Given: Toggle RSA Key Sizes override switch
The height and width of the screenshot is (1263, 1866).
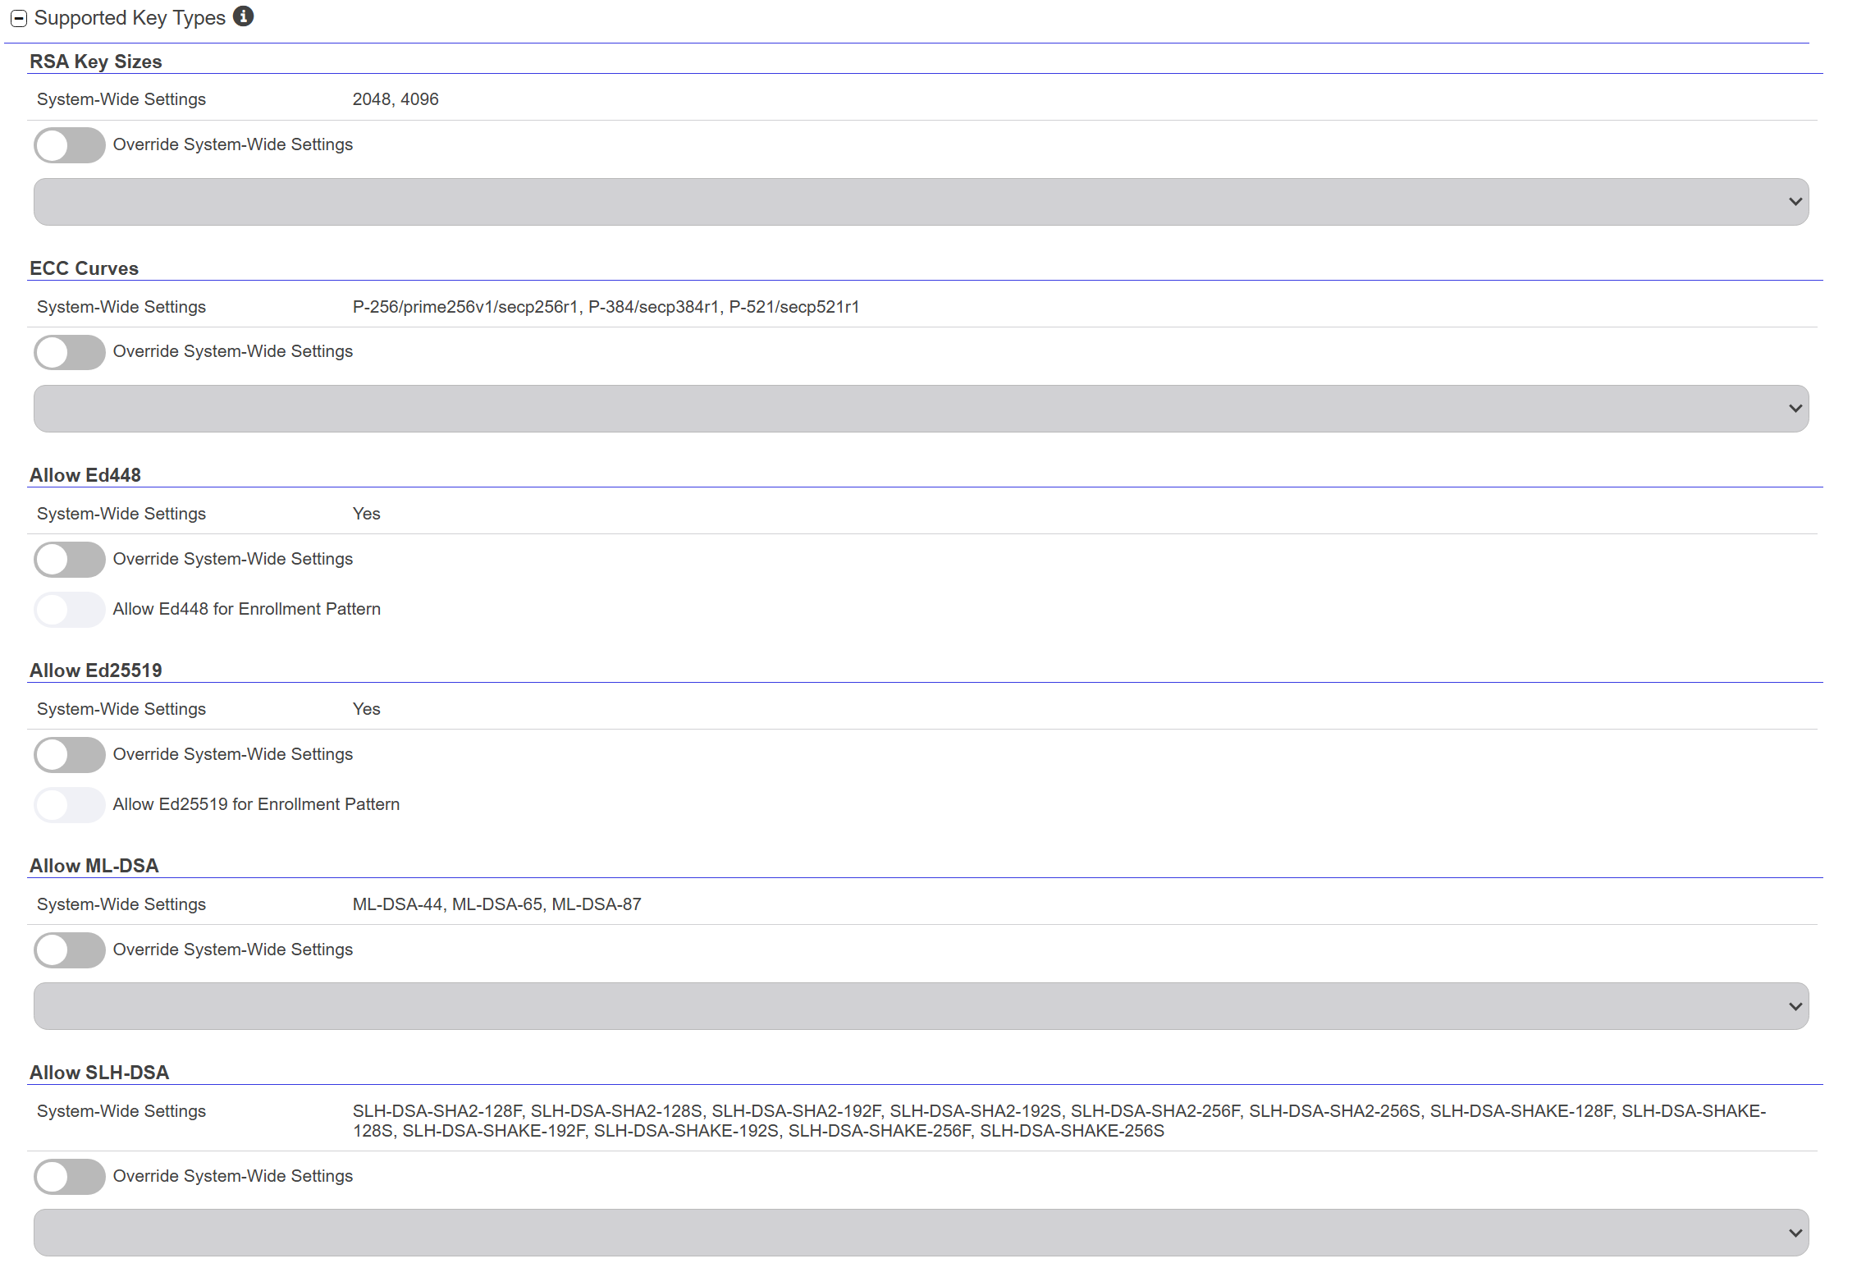Looking at the screenshot, I should pos(70,145).
